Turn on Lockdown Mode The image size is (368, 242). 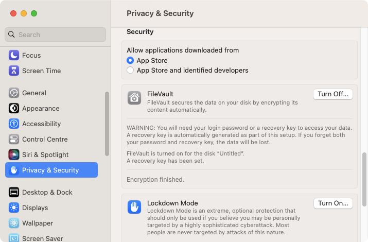[333, 203]
